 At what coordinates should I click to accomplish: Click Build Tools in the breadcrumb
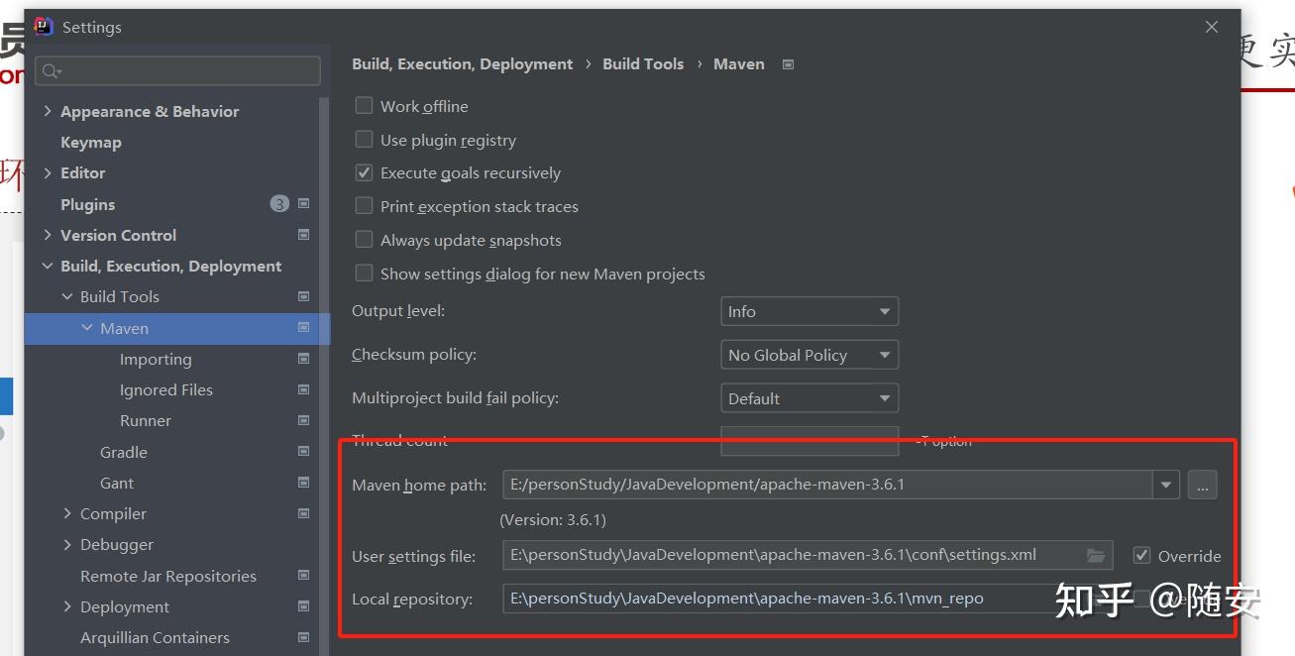pos(643,63)
